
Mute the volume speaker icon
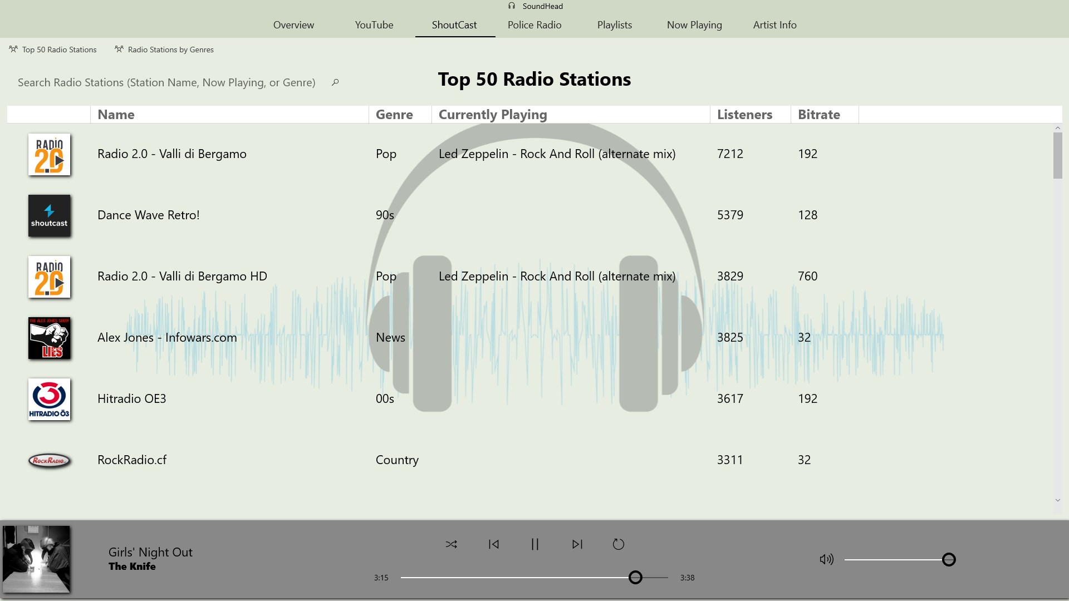click(826, 559)
